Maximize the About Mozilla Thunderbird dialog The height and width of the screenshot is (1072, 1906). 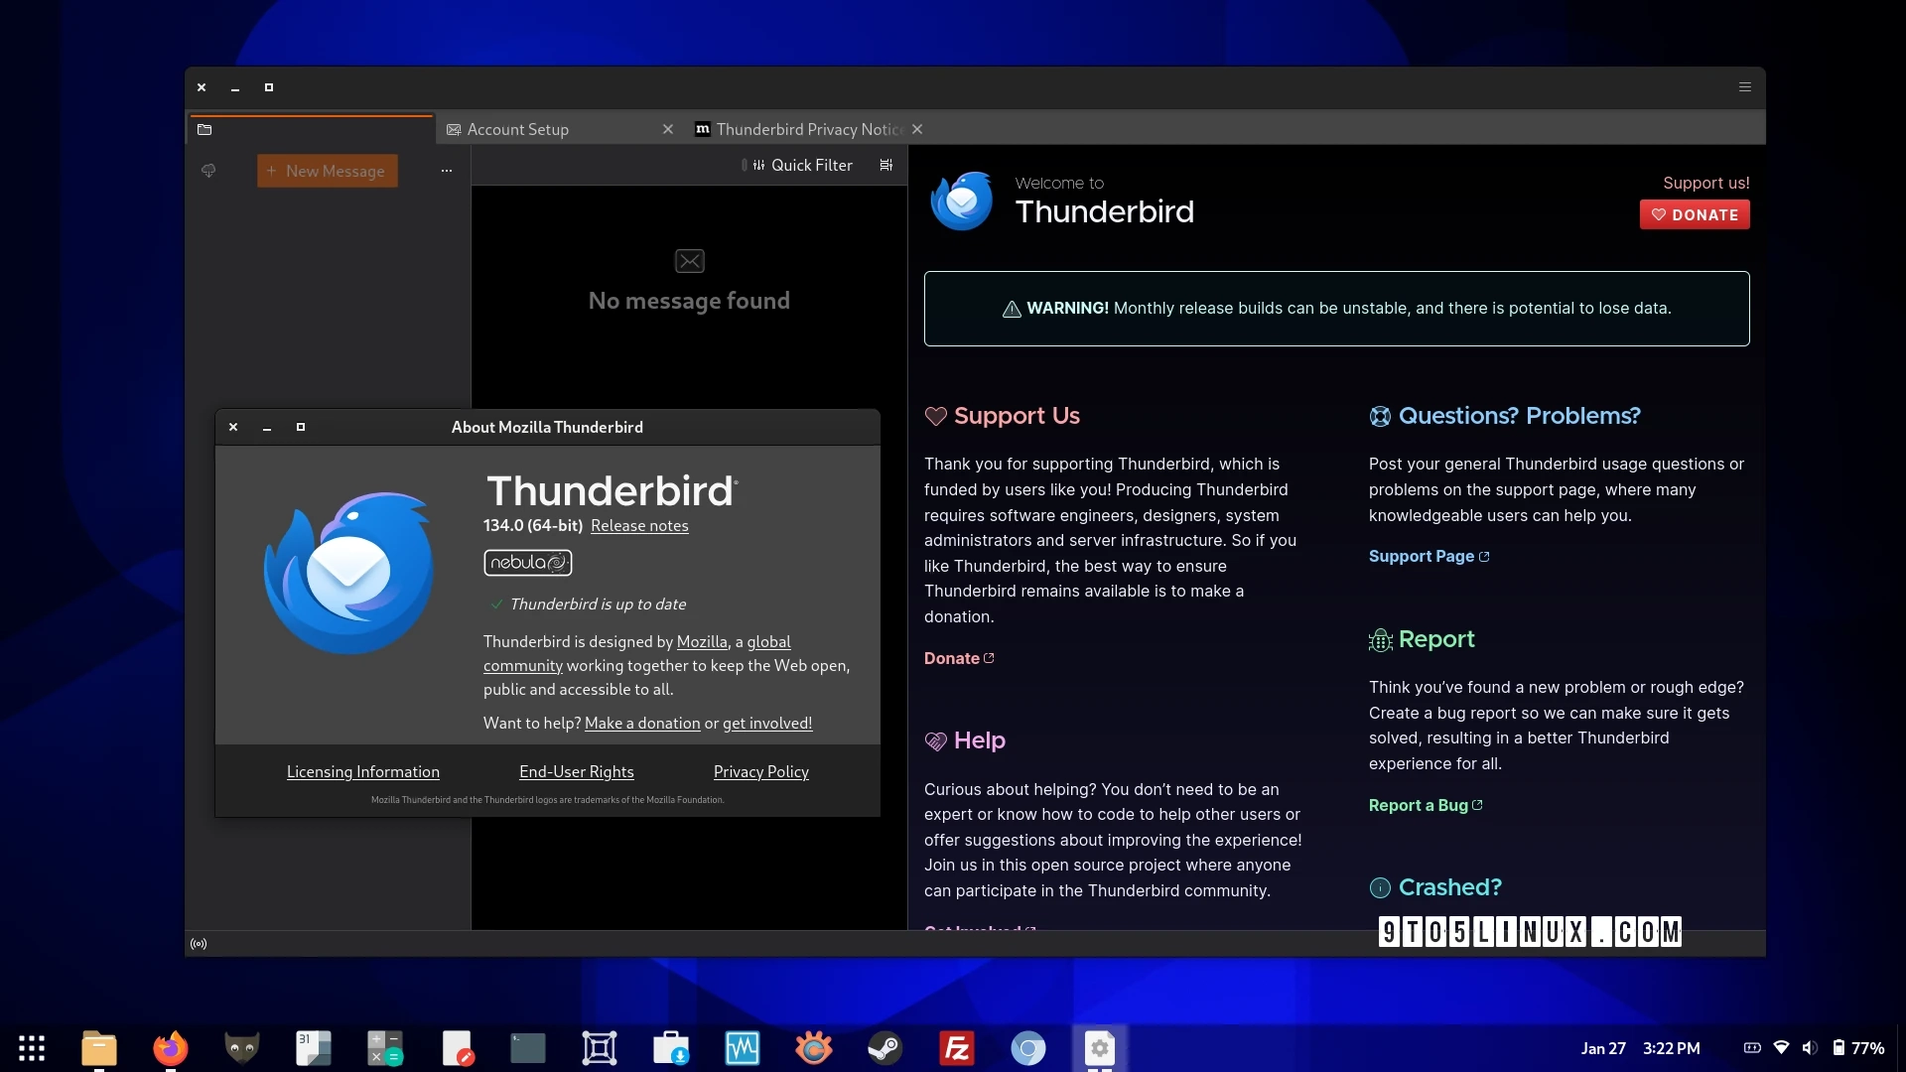pos(301,427)
